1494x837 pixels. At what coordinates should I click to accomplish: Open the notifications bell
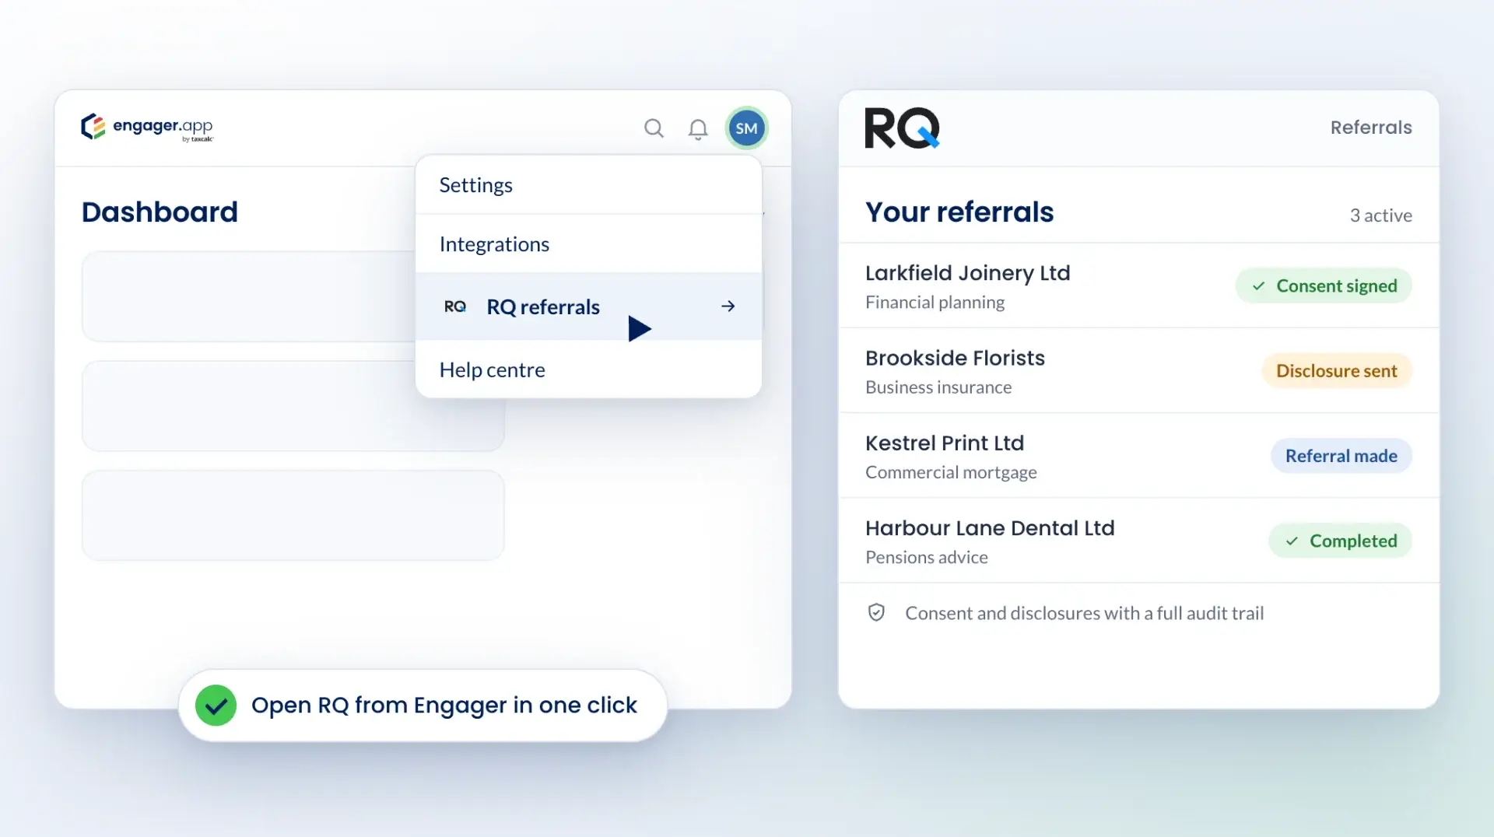698,129
